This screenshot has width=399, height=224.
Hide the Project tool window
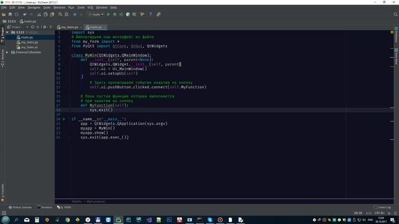pos(51,27)
